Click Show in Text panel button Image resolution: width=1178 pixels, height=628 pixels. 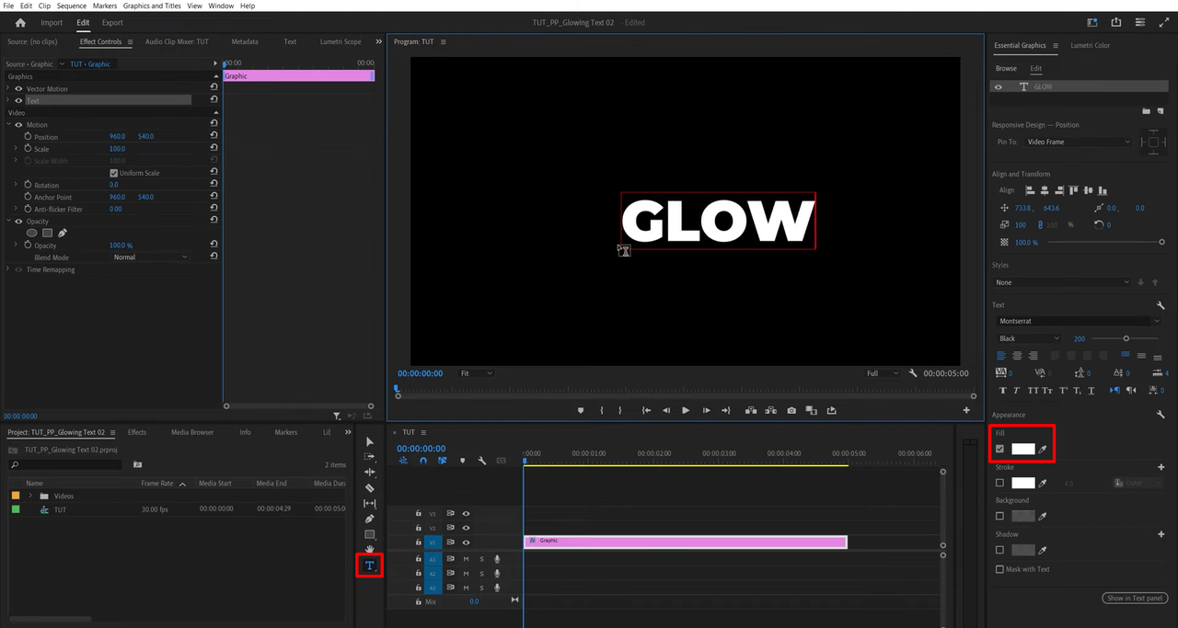click(1135, 599)
